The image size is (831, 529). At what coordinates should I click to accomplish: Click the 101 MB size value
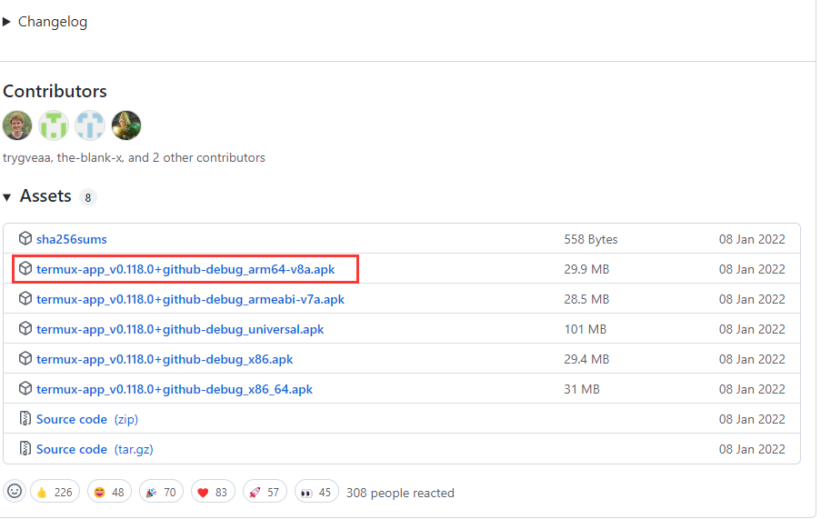point(586,329)
